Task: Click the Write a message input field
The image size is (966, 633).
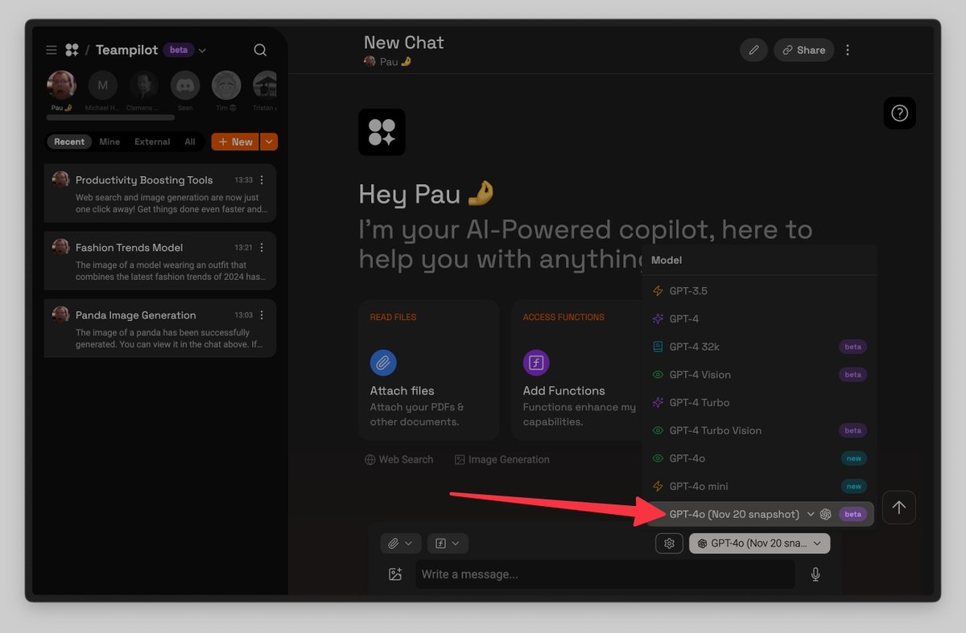Action: (605, 574)
